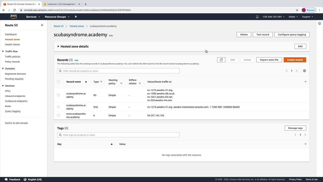
Task: Click Import zone file button
Action: pos(269,60)
